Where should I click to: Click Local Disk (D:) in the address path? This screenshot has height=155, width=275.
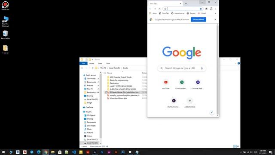click(115, 68)
